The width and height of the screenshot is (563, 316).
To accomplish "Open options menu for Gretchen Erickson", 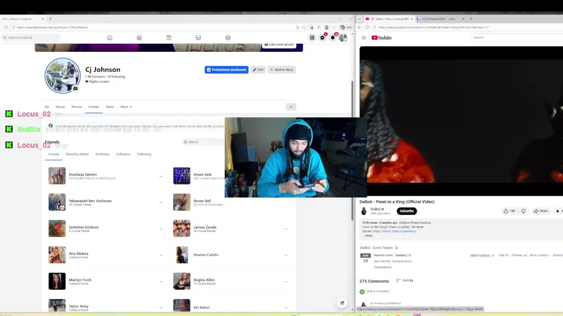I will click(x=161, y=229).
